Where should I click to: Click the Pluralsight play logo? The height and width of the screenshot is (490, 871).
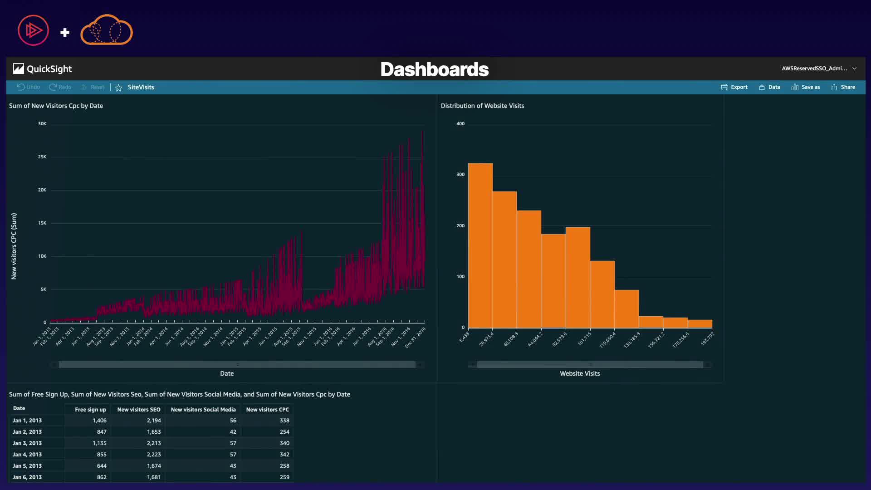33,30
